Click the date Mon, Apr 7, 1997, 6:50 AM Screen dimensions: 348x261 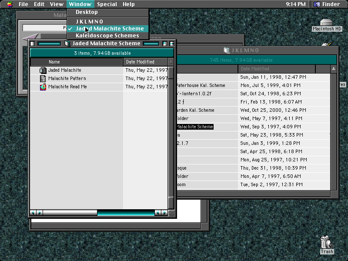tap(271, 177)
